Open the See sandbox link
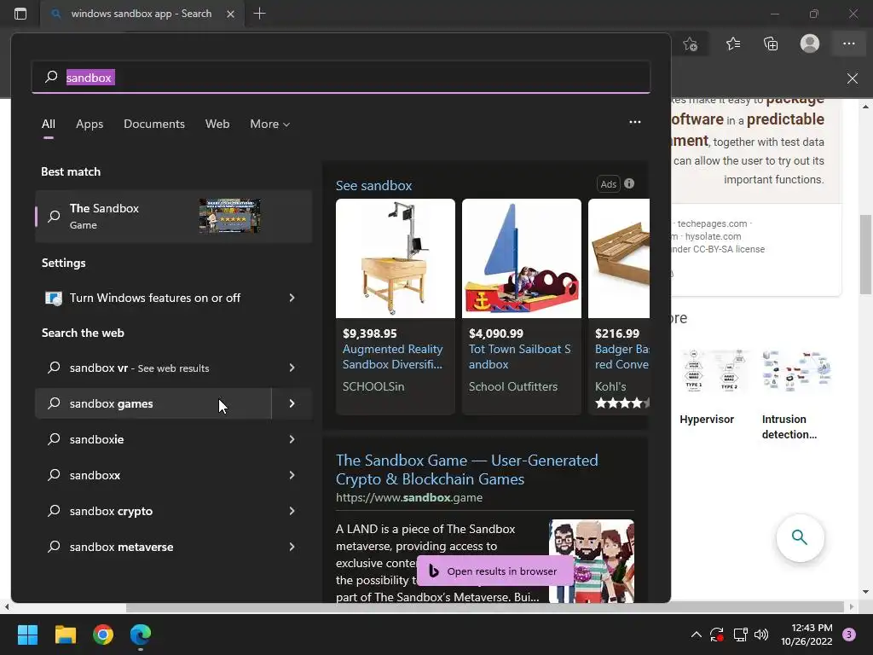The image size is (873, 655). tap(373, 185)
